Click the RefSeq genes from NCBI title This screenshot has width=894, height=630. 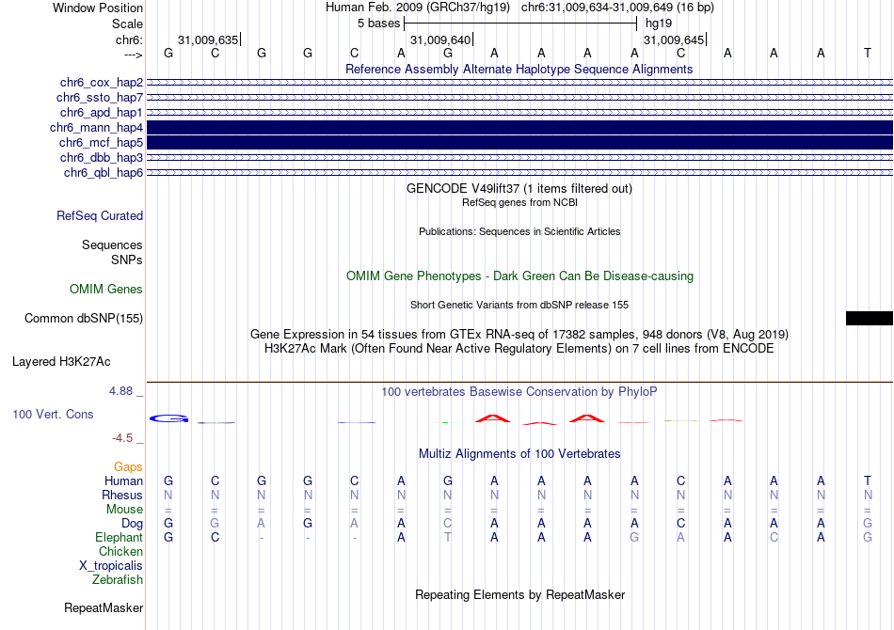click(x=520, y=202)
